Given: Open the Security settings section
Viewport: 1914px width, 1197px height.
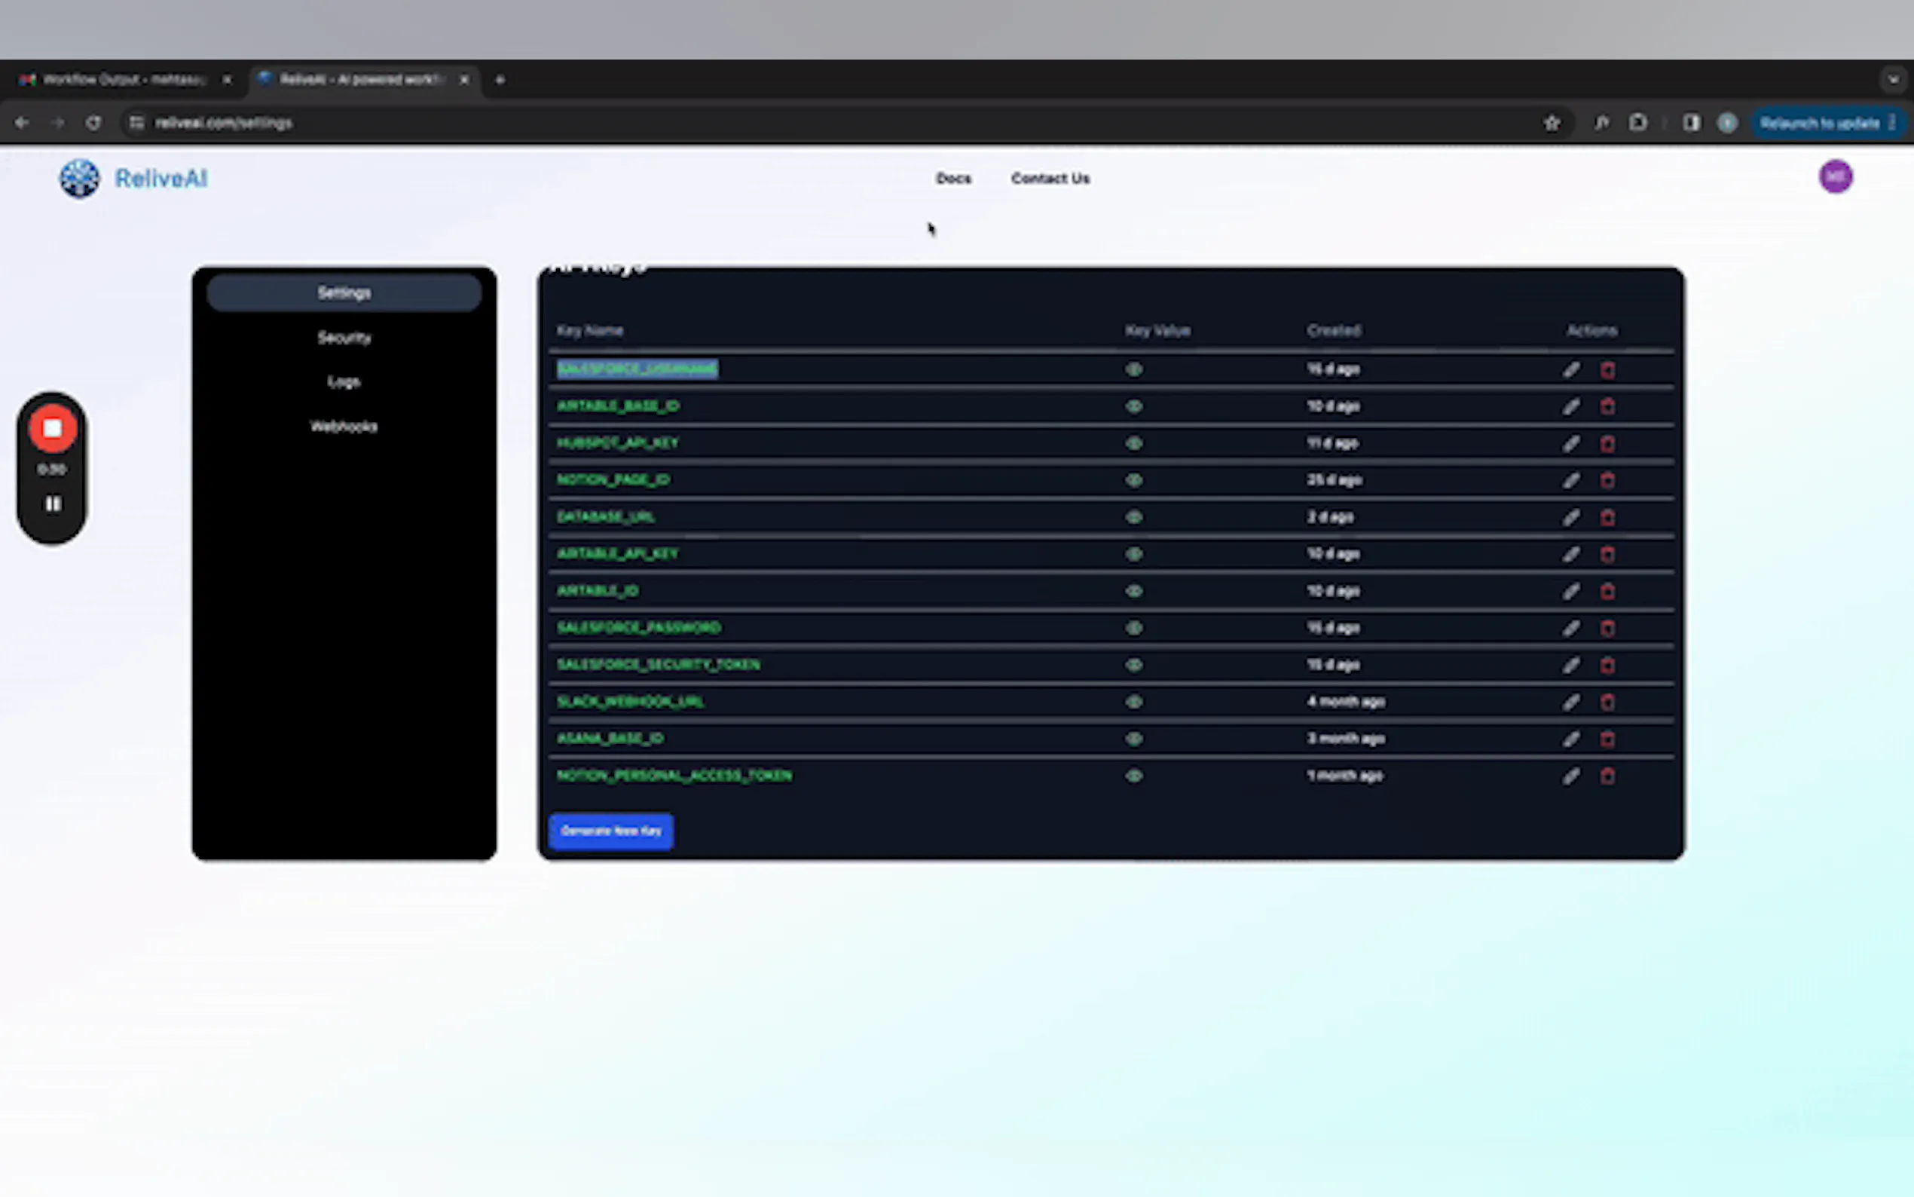Looking at the screenshot, I should [x=344, y=338].
